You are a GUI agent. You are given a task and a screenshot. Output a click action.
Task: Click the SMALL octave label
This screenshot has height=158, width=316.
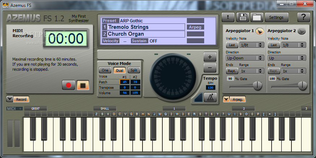pyautogui.click(x=105, y=109)
